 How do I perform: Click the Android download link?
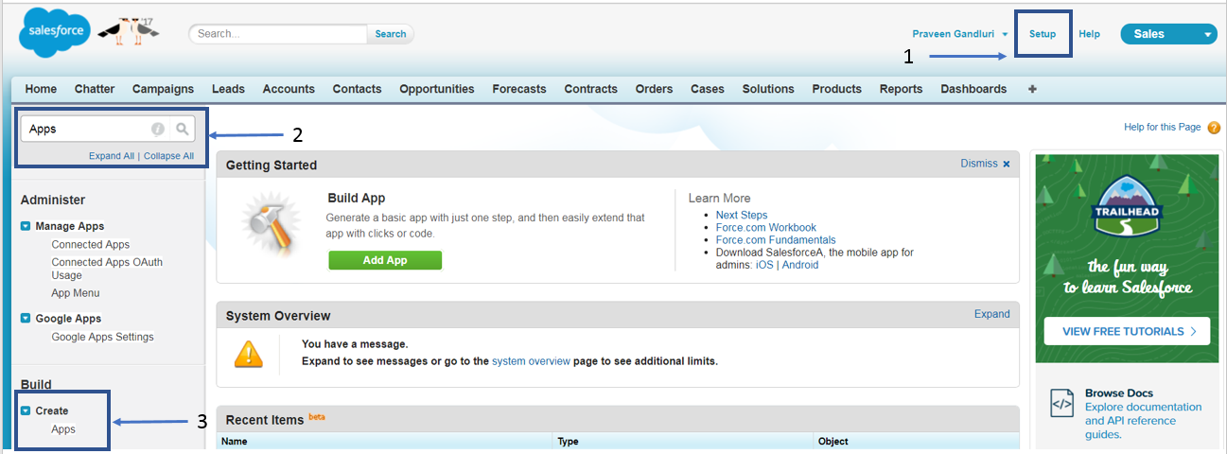(800, 265)
